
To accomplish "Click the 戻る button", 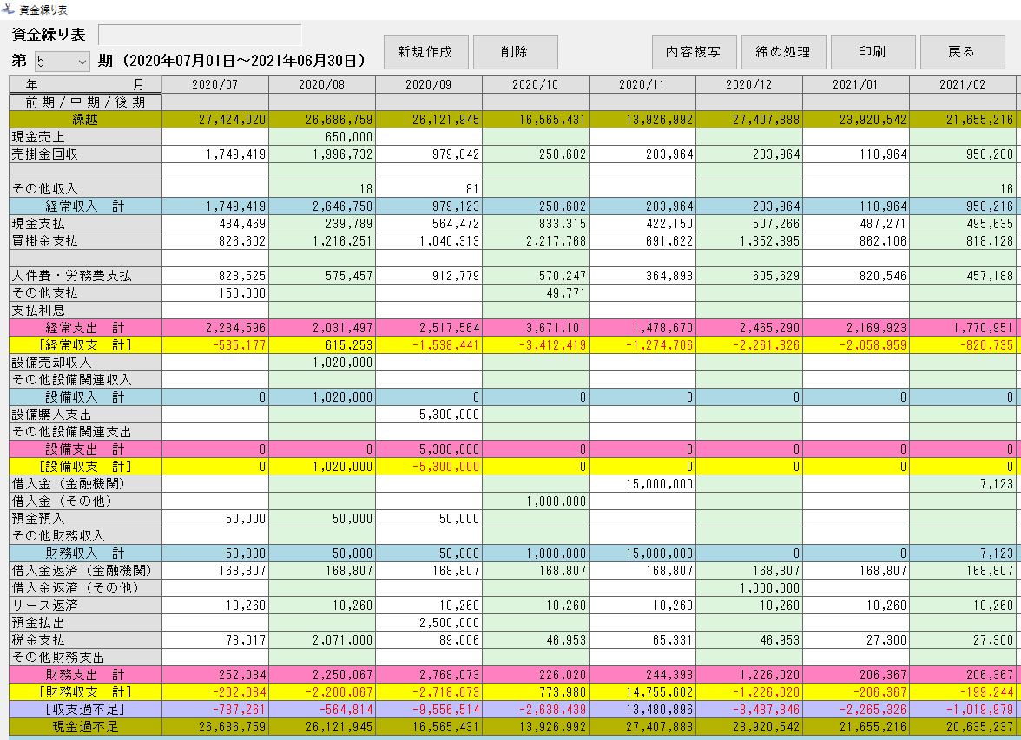I will 962,52.
